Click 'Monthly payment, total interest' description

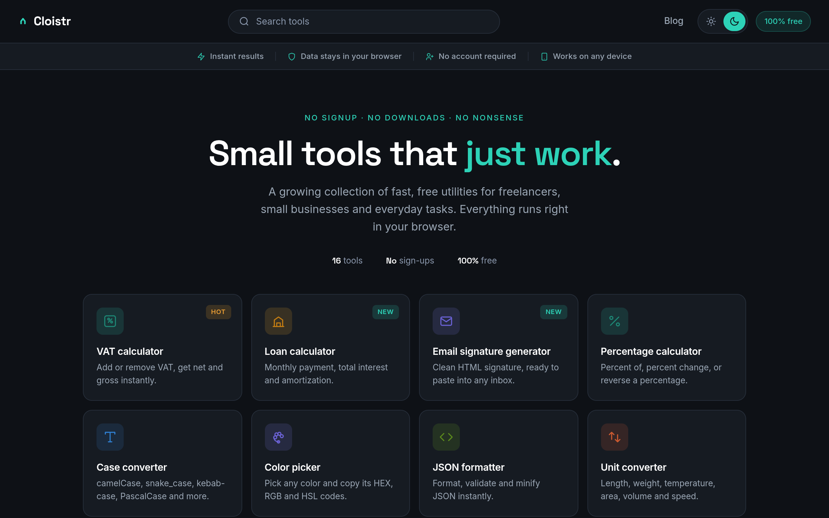point(326,373)
